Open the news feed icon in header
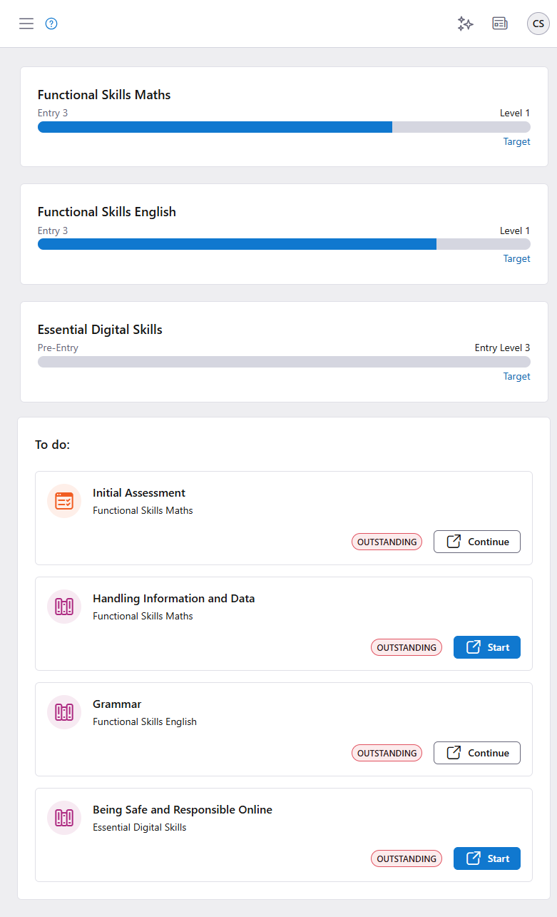 click(x=500, y=24)
